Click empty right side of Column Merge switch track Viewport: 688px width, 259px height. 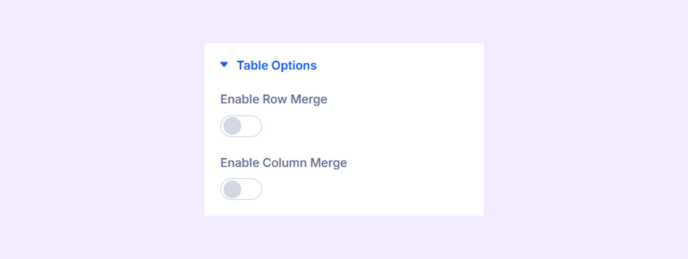coord(252,189)
